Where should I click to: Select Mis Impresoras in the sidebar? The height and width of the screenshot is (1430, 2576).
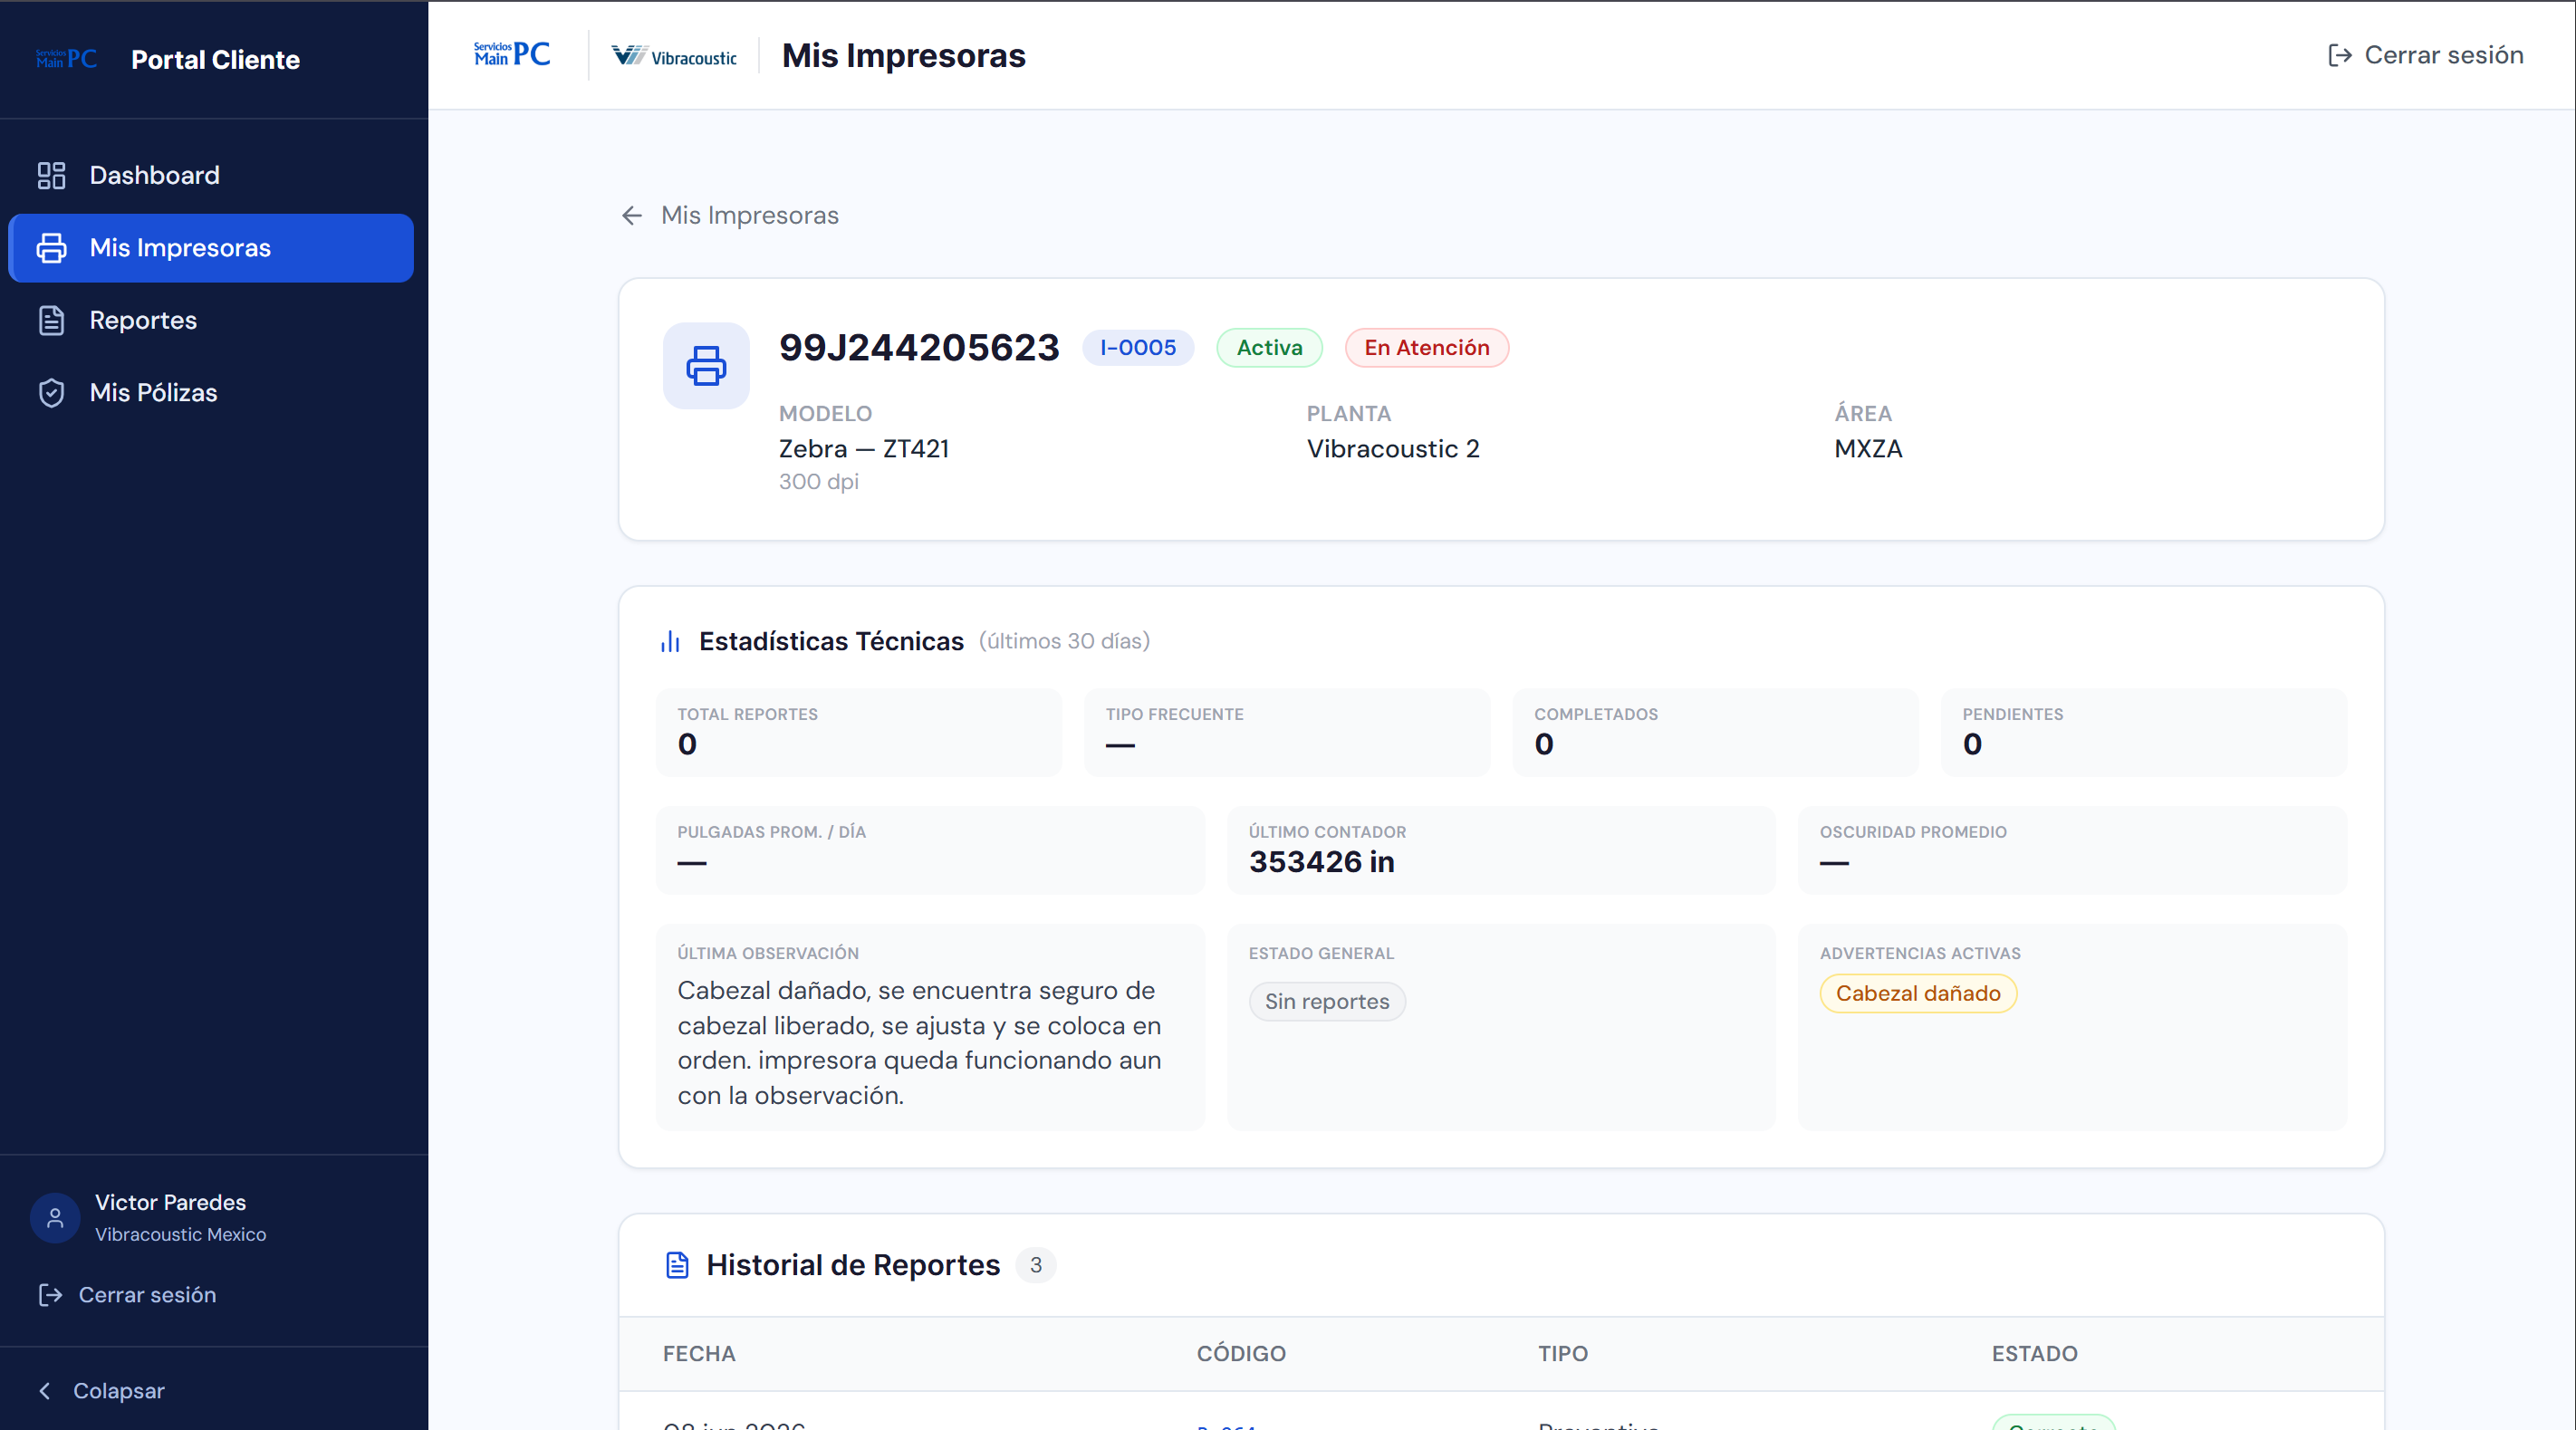click(x=211, y=248)
